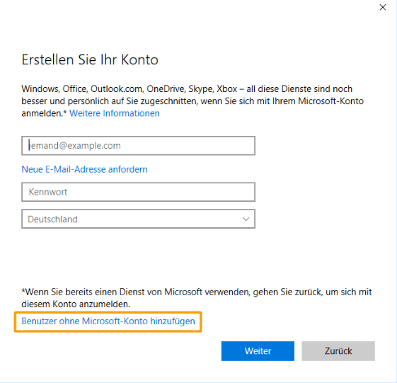Close the account creation dialog
This screenshot has width=397, height=383.
(383, 7)
